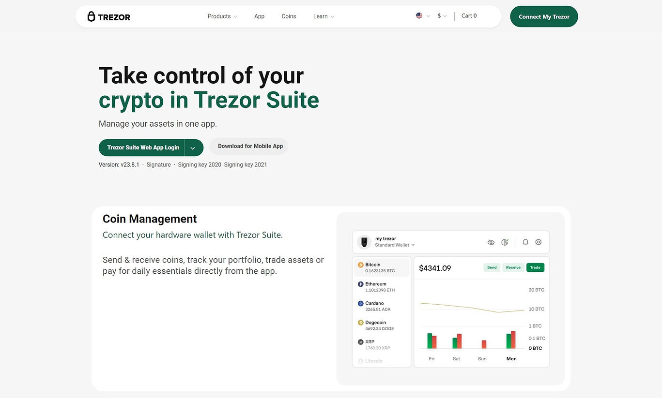Click the Trade button in preview
The width and height of the screenshot is (662, 398).
535,267
